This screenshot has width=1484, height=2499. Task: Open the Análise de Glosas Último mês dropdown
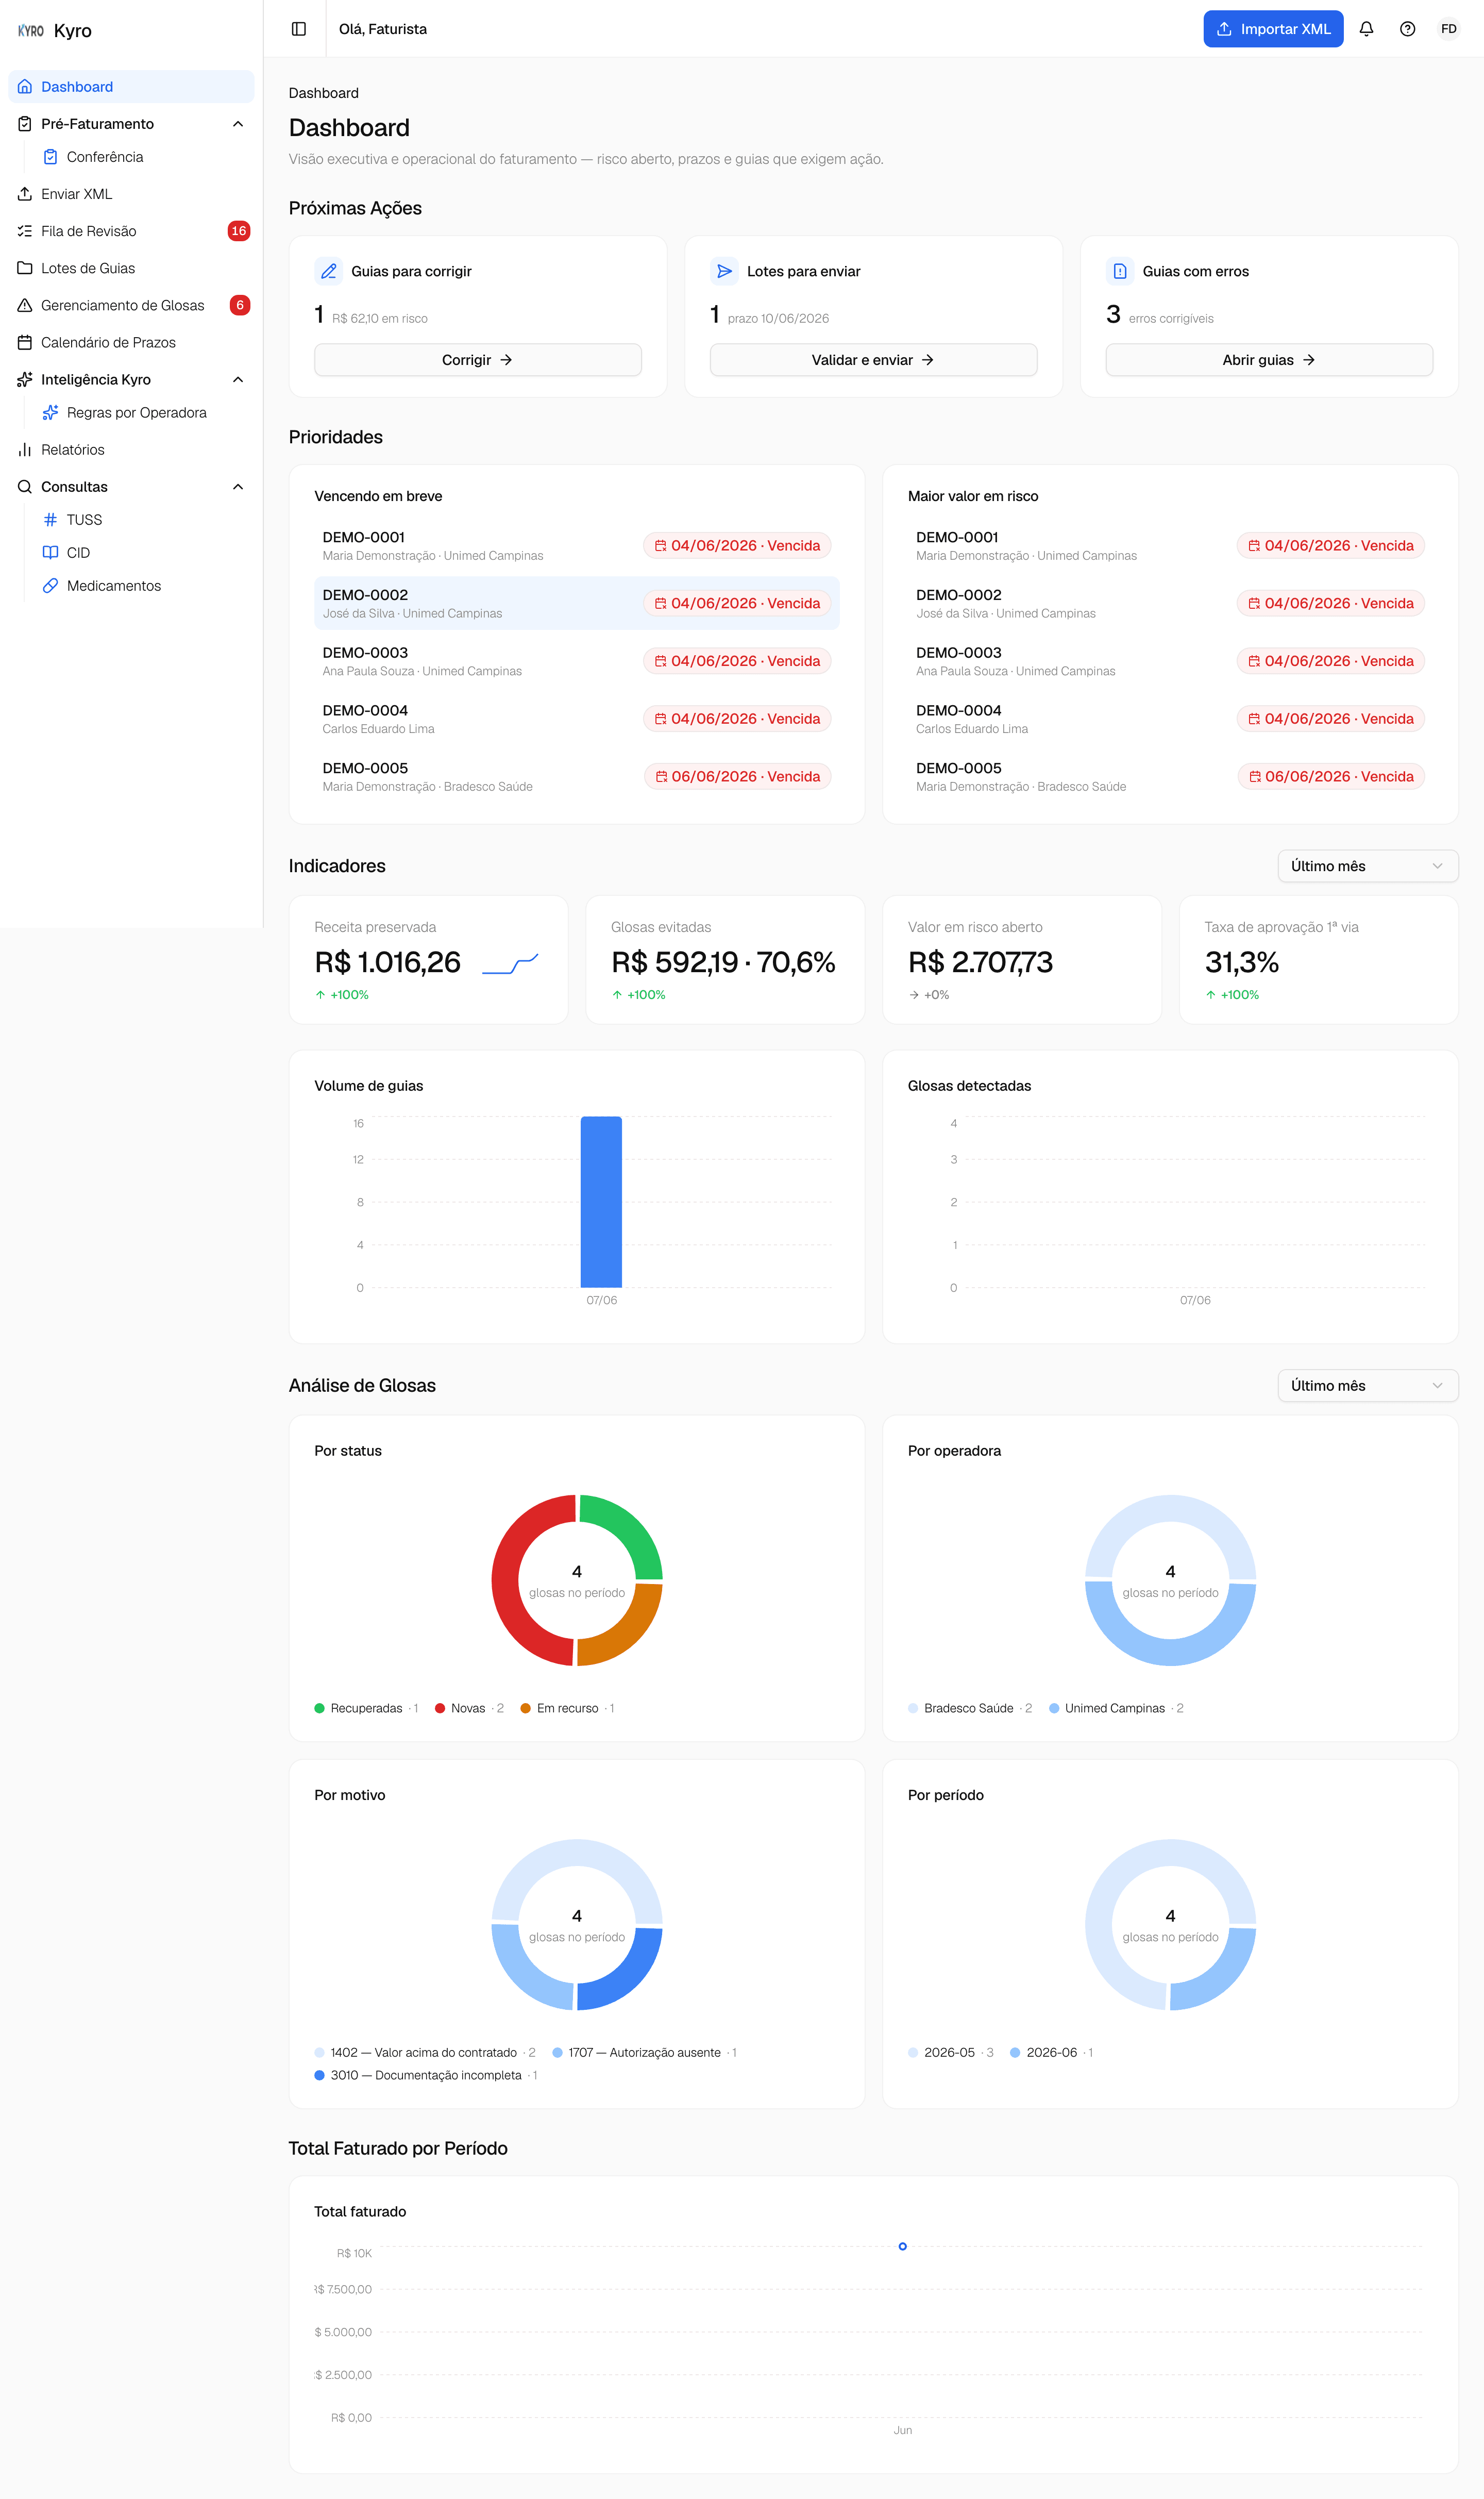(x=1367, y=1386)
